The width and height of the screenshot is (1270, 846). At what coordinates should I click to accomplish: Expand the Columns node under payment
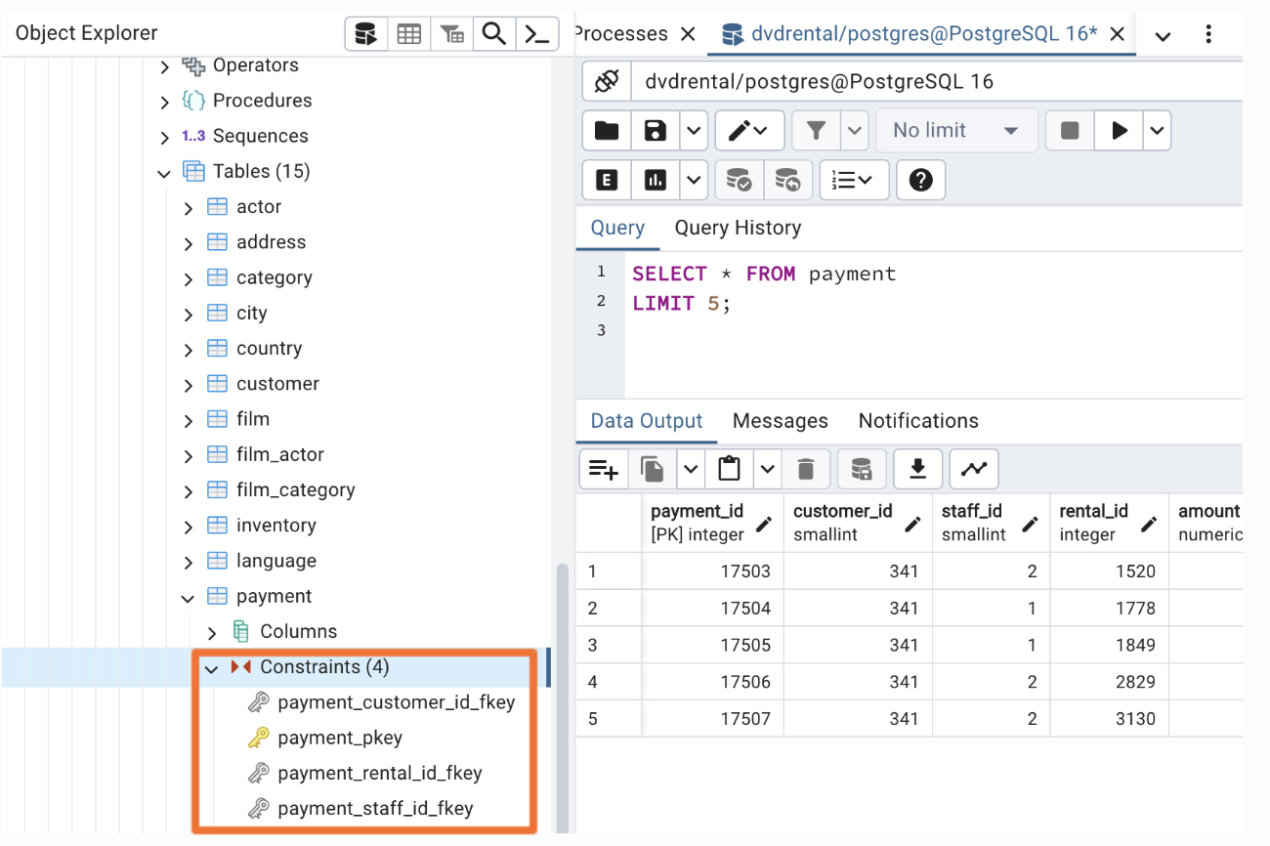click(x=212, y=633)
